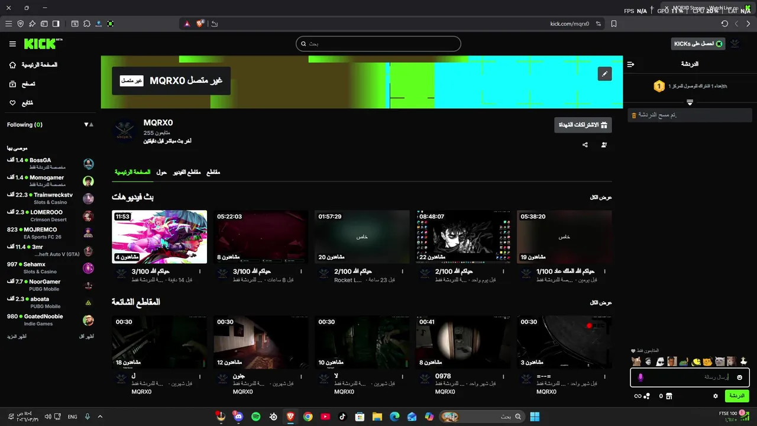757x426 pixels.
Task: Click the browser extensions puzzle icon
Action: pyautogui.click(x=86, y=24)
